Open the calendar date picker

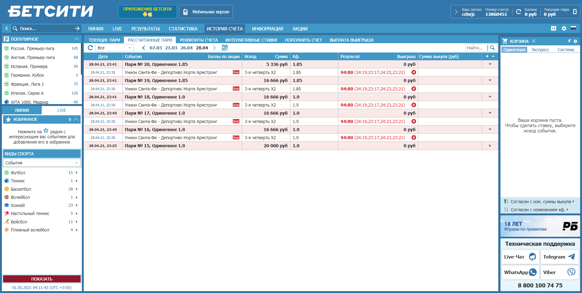[x=225, y=48]
